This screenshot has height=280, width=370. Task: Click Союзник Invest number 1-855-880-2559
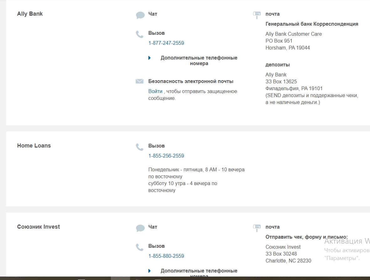point(166,256)
